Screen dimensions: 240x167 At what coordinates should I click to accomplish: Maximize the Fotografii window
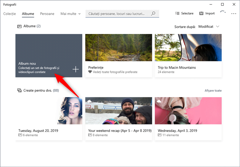tap(222, 4)
